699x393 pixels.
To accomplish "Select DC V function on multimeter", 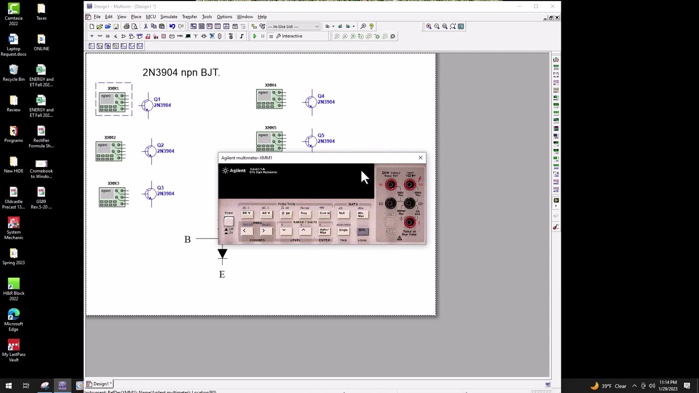I will pyautogui.click(x=246, y=213).
